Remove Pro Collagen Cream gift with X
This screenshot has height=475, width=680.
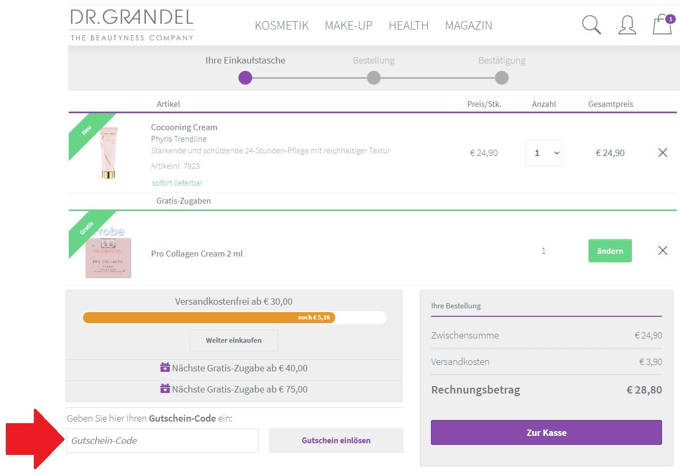point(663,250)
